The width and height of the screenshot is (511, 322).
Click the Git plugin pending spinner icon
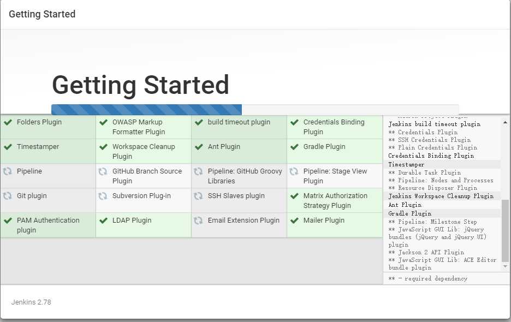click(x=7, y=196)
